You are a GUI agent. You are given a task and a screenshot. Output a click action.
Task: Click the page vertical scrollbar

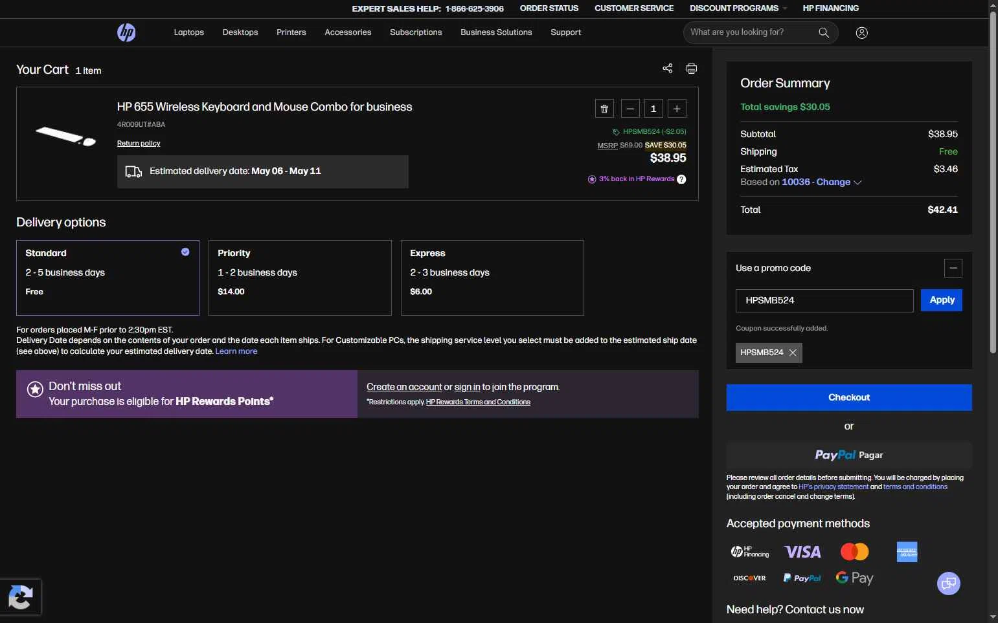[993, 181]
